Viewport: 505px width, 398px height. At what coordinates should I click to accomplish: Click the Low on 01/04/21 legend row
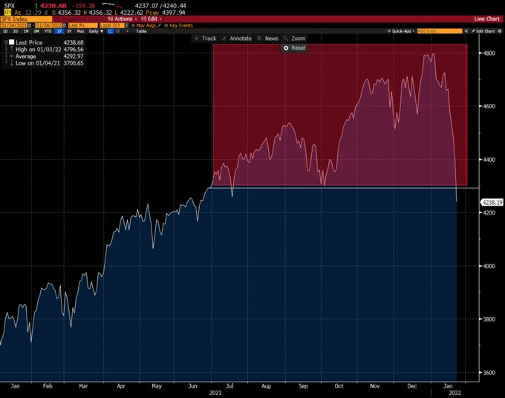pyautogui.click(x=47, y=63)
